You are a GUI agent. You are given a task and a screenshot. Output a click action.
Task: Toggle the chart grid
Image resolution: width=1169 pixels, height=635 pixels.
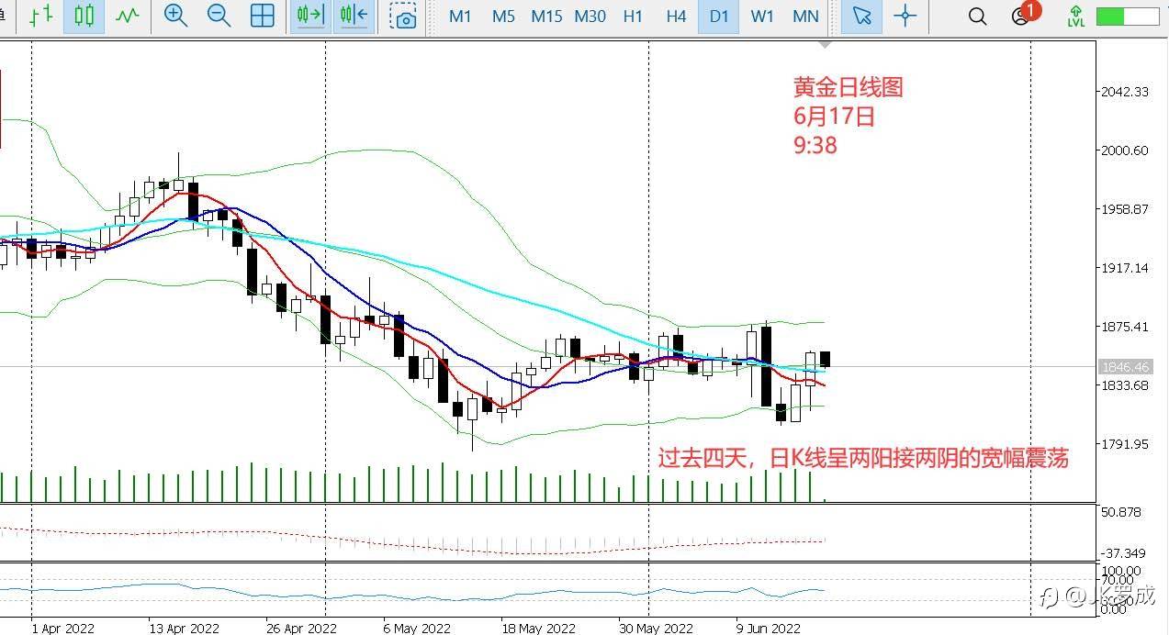coord(263,16)
